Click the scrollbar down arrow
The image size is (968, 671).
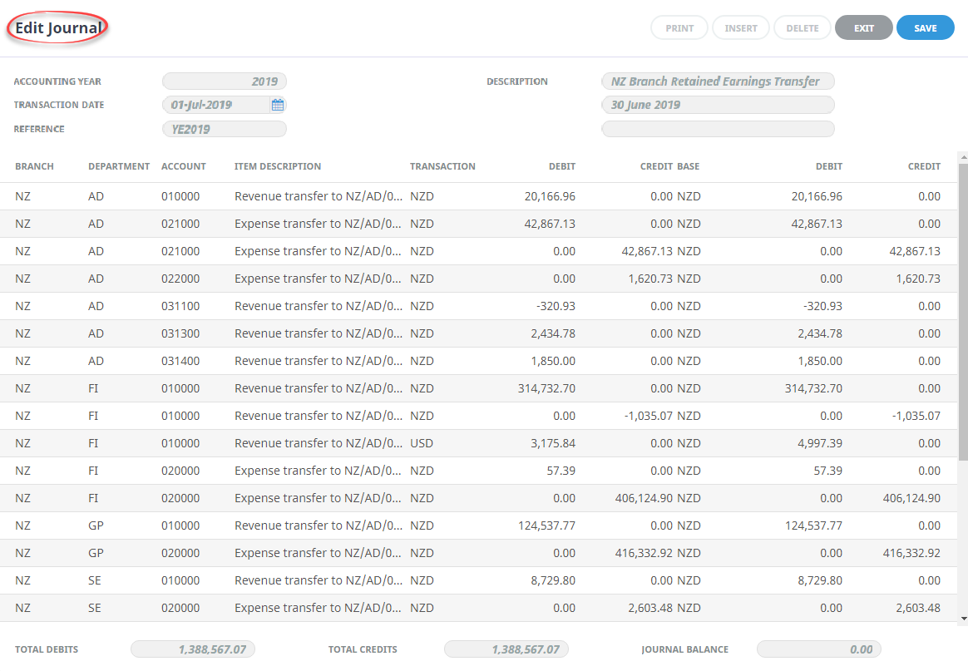click(x=964, y=618)
